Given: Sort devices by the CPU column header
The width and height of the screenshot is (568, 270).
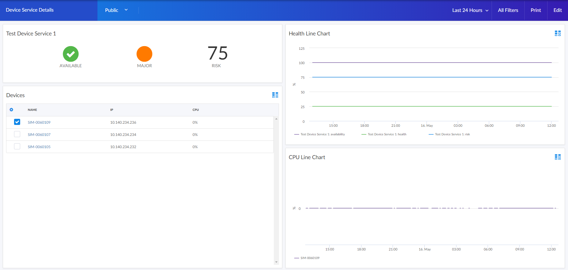Looking at the screenshot, I should (196, 110).
